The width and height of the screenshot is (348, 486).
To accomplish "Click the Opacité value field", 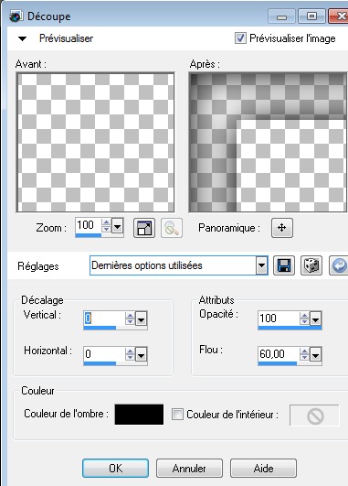I will click(279, 319).
